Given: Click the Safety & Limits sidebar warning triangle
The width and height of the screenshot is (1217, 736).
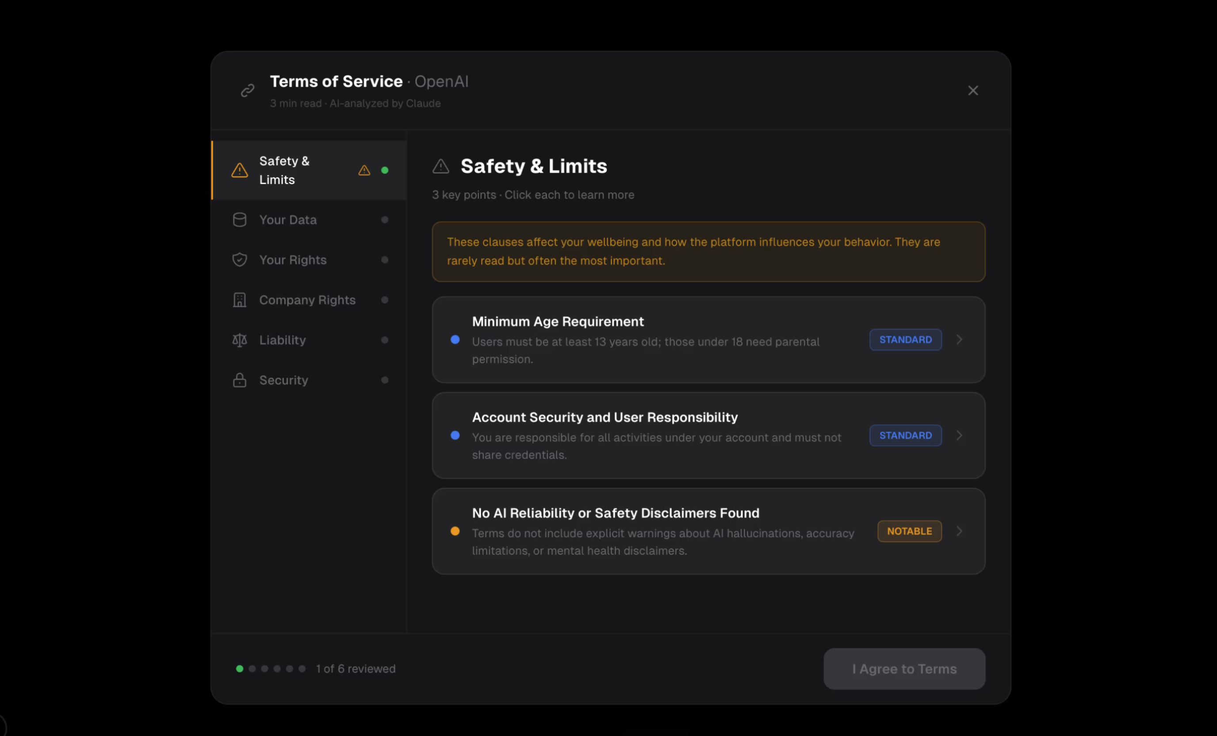Looking at the screenshot, I should pos(240,170).
